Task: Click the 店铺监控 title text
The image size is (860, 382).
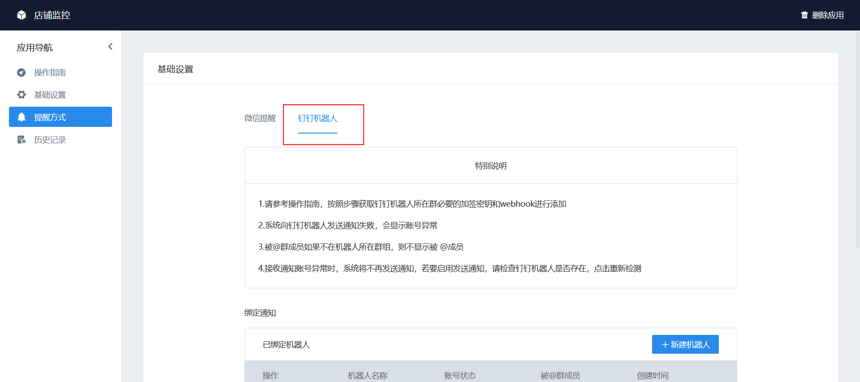Action: point(52,15)
